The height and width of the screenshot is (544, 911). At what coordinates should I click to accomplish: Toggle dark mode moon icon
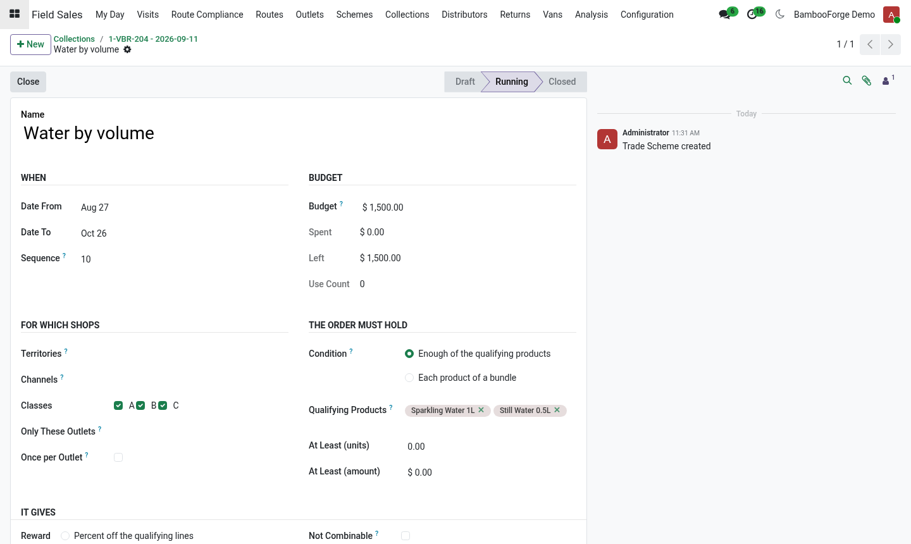[x=780, y=14]
